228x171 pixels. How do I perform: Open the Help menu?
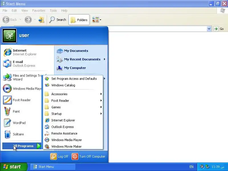coord(64,11)
